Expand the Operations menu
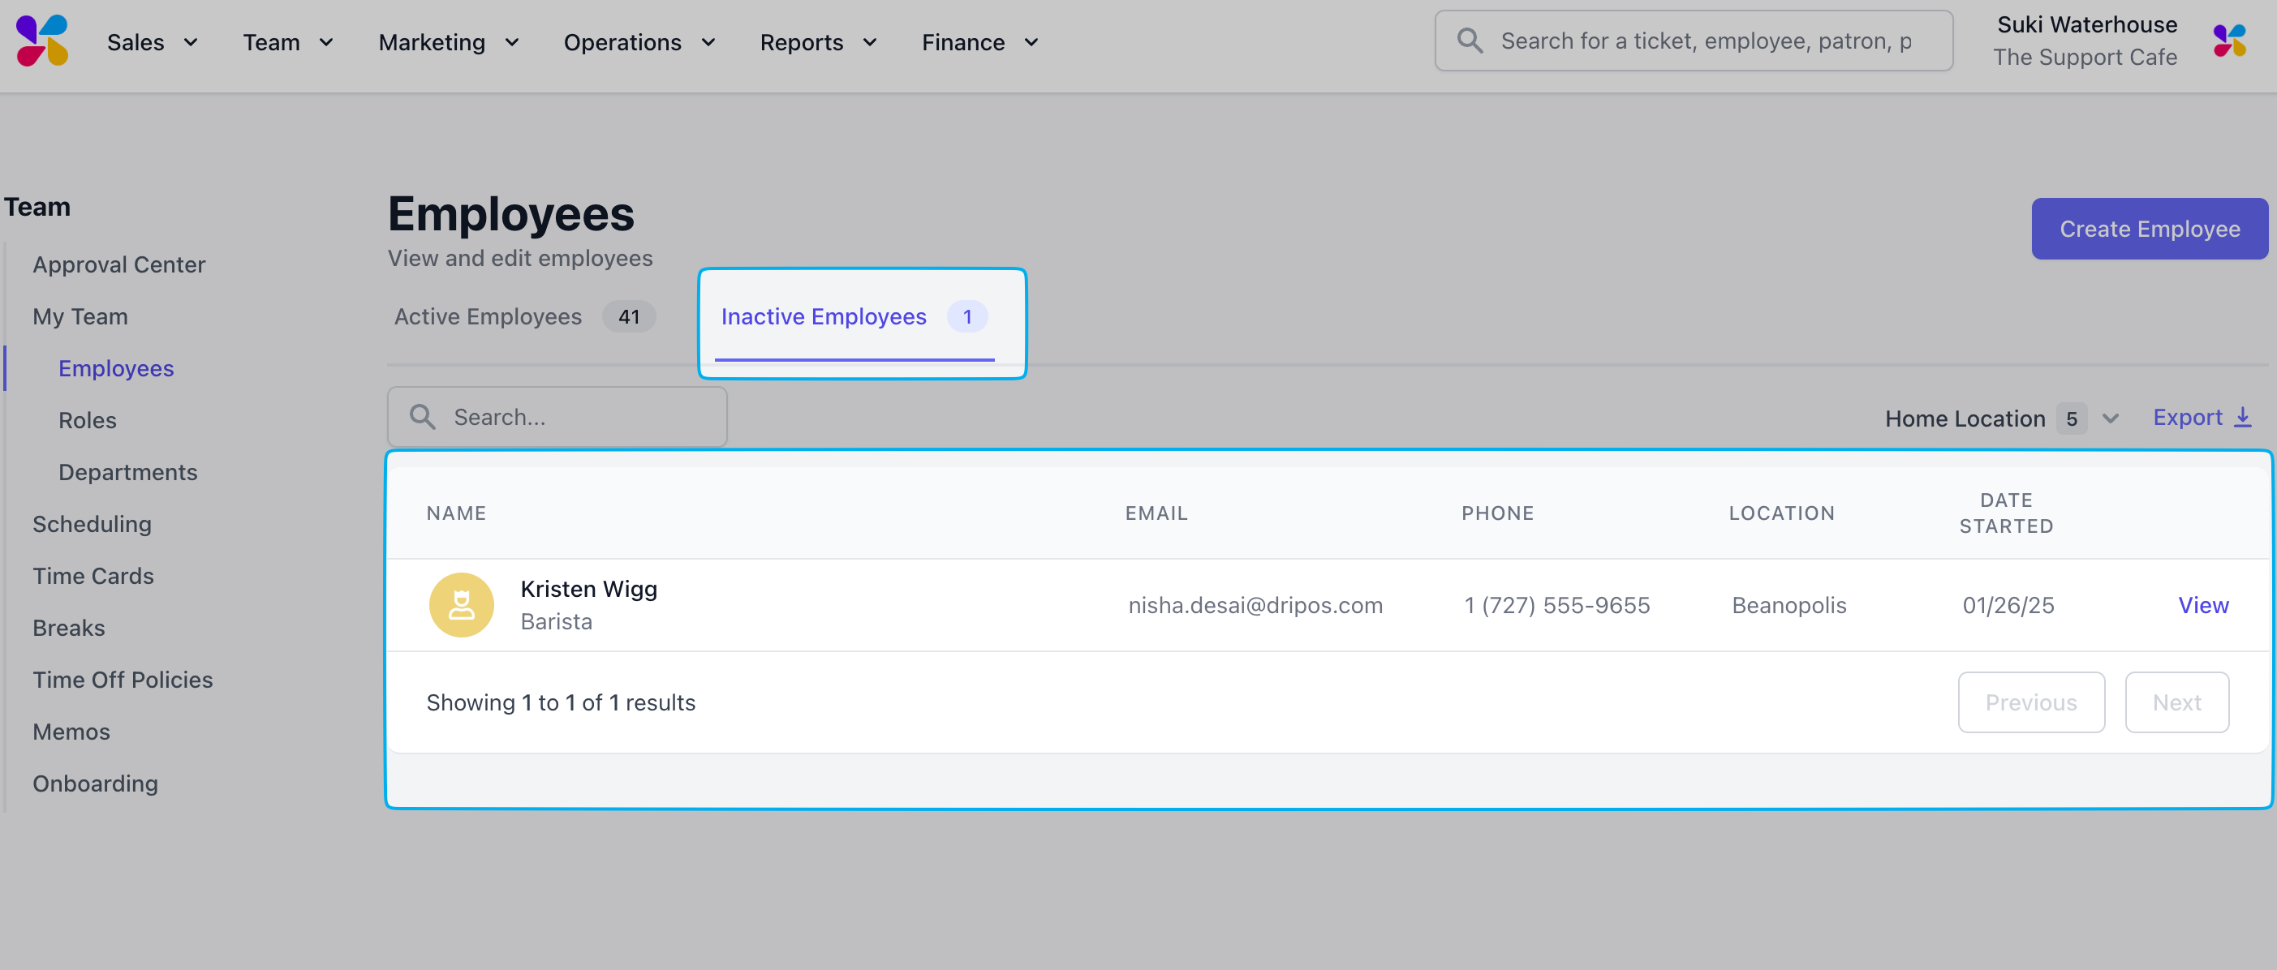Image resolution: width=2277 pixels, height=970 pixels. point(640,41)
